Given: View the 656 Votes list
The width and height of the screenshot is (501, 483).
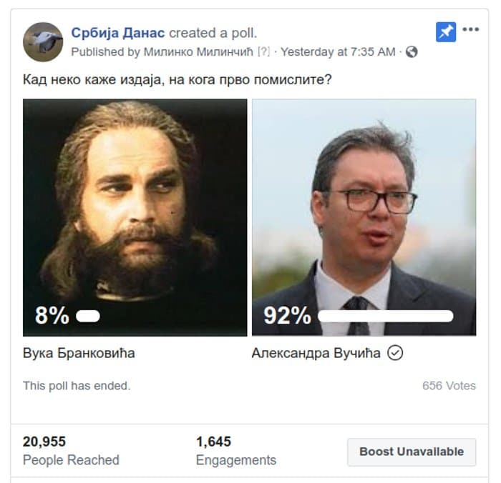Looking at the screenshot, I should pyautogui.click(x=449, y=386).
